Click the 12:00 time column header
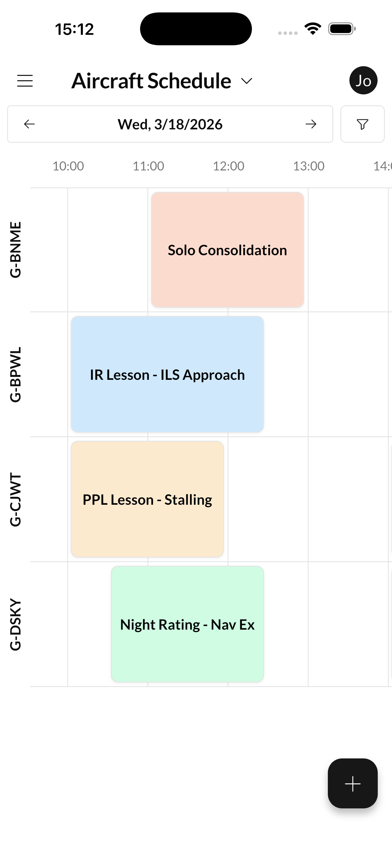The width and height of the screenshot is (392, 853). click(x=228, y=166)
